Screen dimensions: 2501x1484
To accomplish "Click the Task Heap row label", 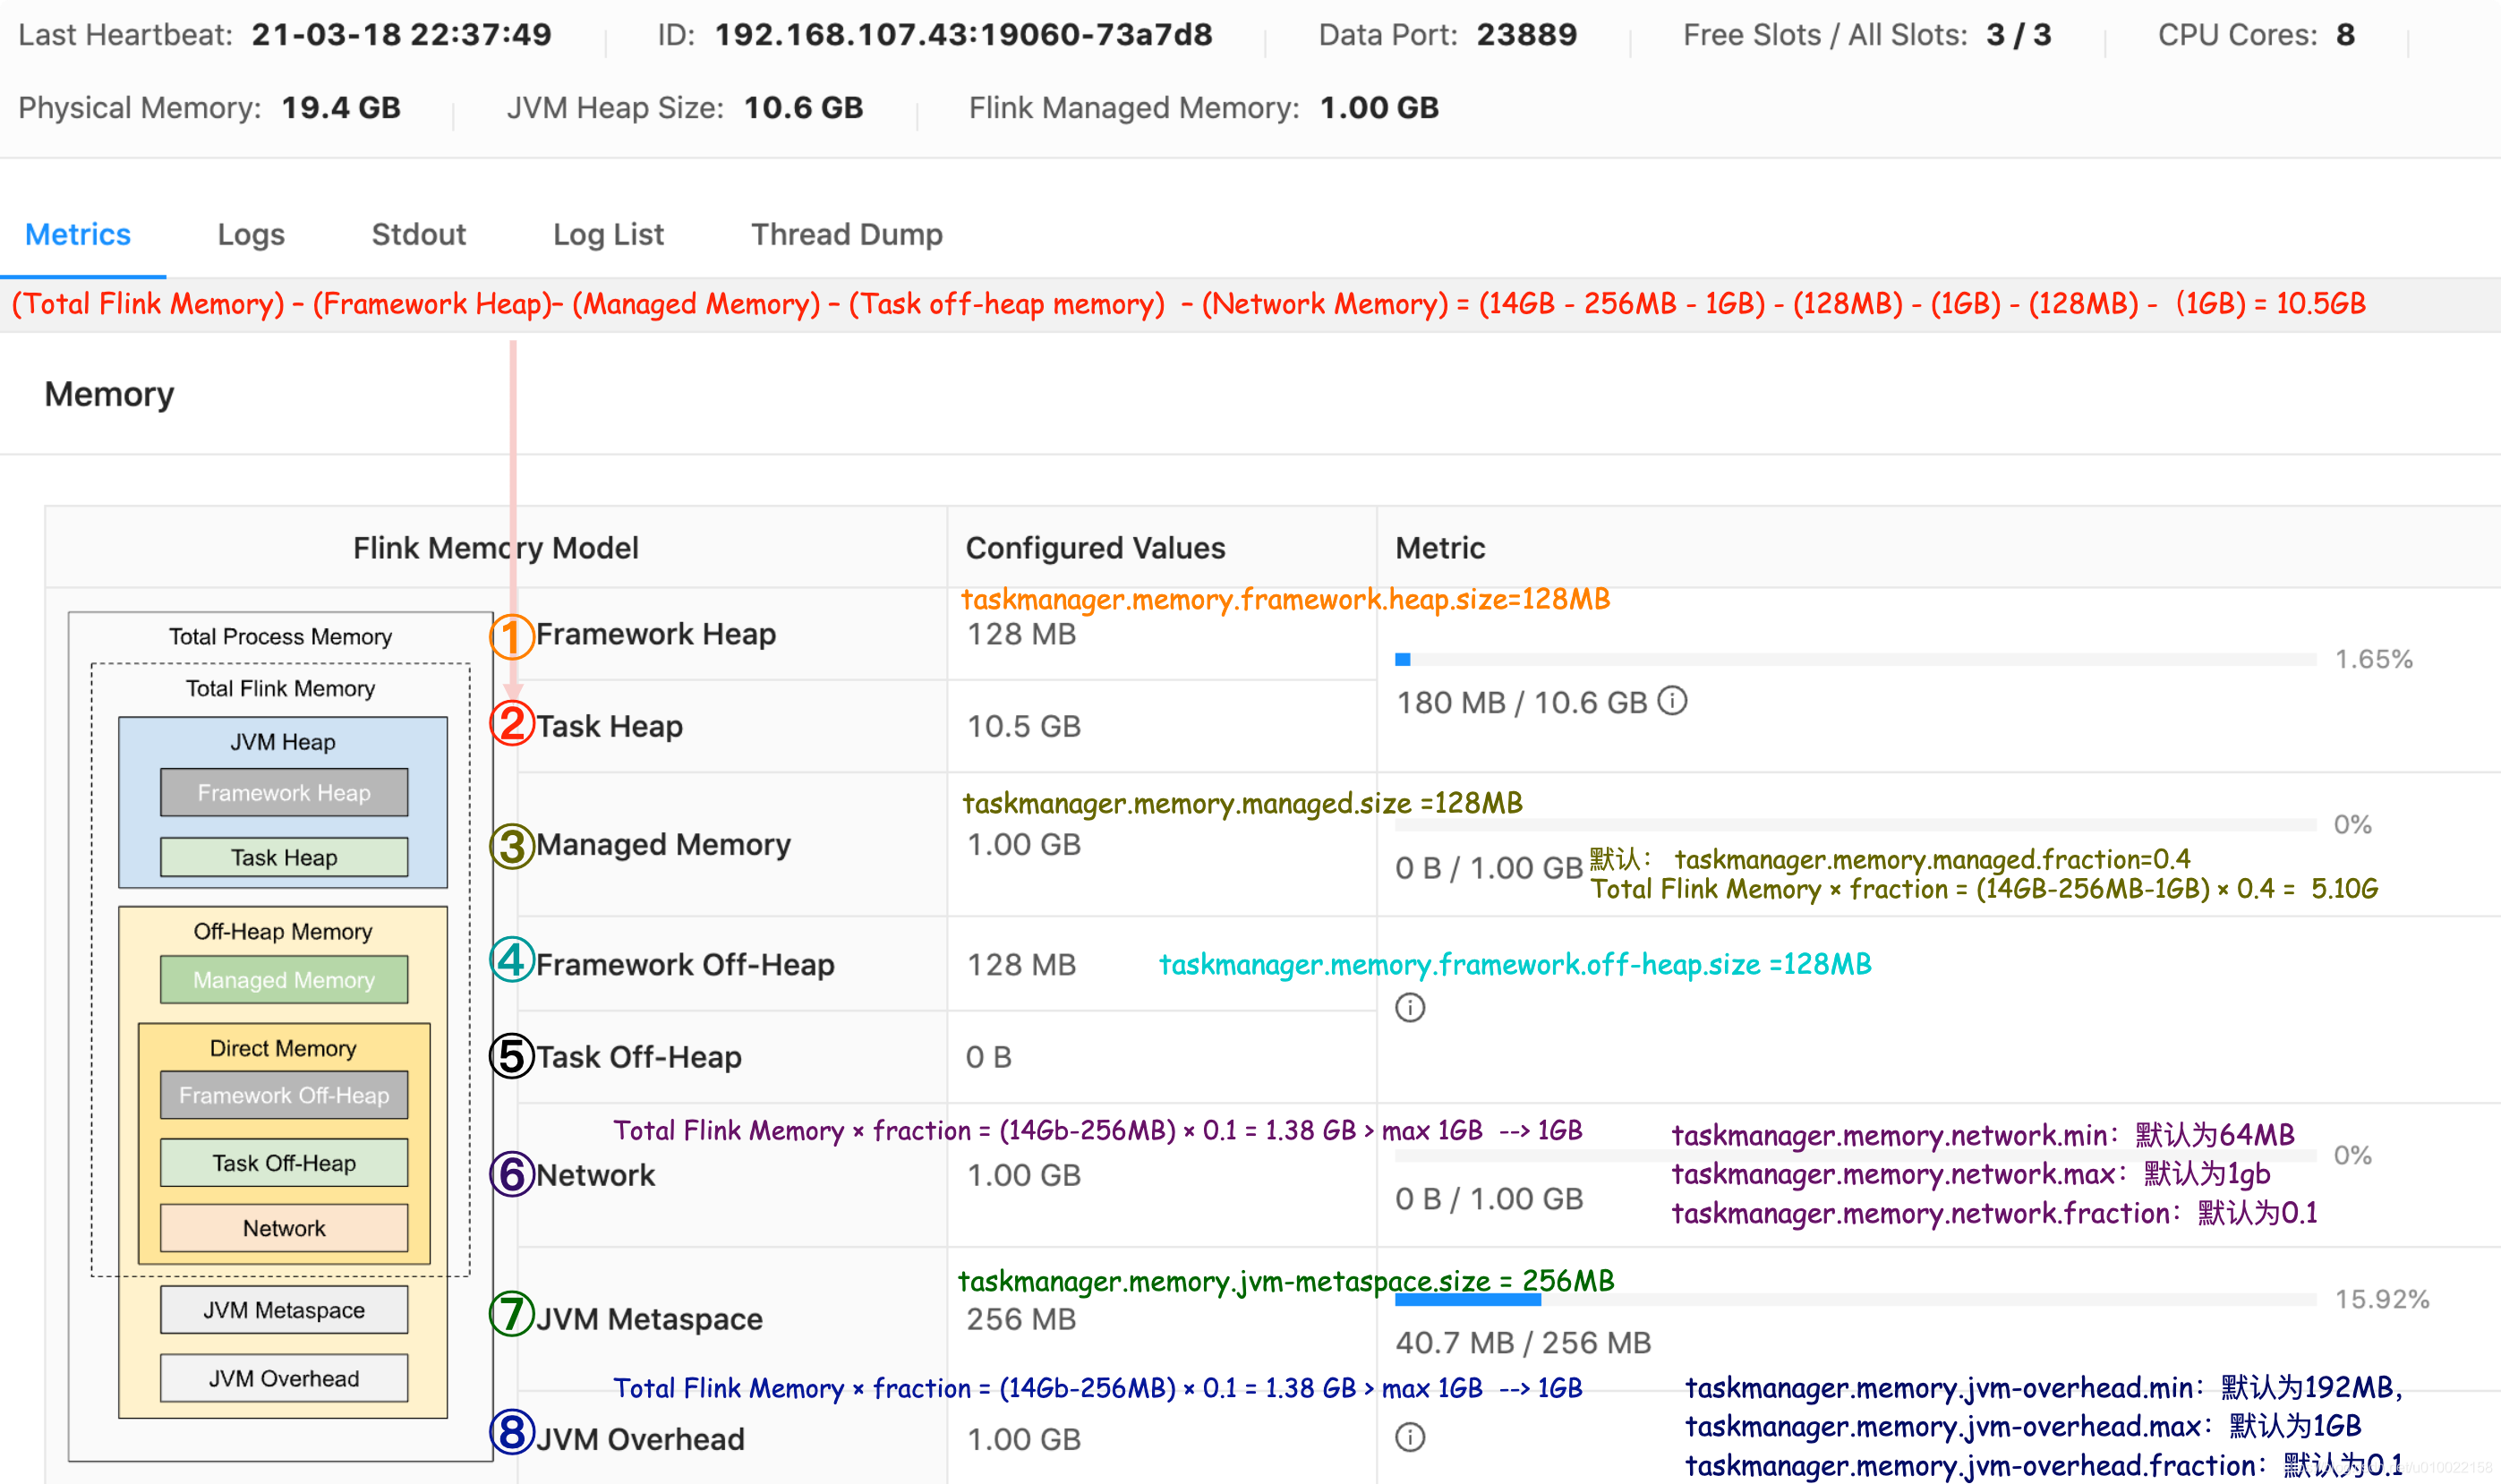I will 609,726.
